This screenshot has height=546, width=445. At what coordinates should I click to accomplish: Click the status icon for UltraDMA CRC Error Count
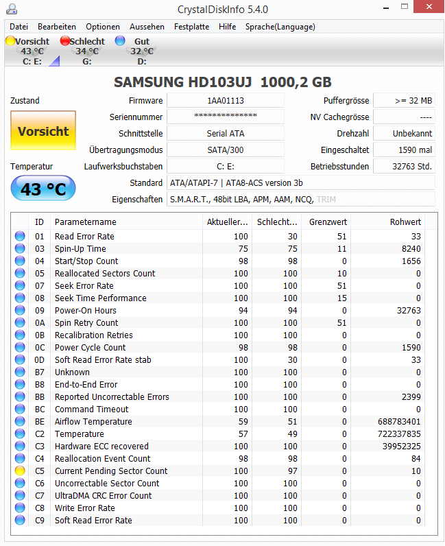click(x=20, y=495)
